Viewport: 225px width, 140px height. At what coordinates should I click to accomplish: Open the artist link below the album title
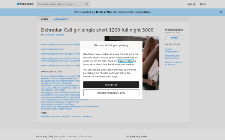[x=54, y=35]
